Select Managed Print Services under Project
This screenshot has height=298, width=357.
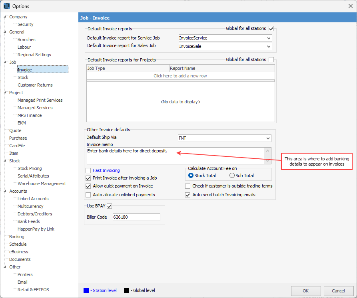pos(40,100)
